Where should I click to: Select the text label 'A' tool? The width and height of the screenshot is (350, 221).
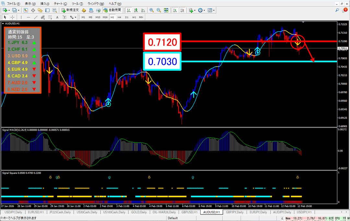[x=57, y=17]
